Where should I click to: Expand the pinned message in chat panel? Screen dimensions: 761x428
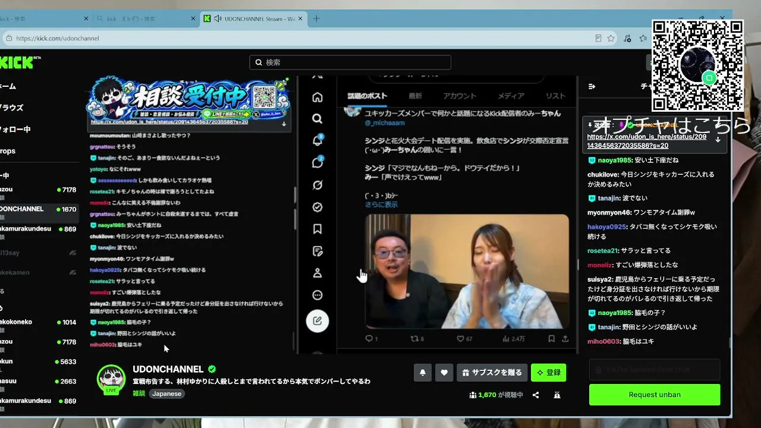[718, 140]
